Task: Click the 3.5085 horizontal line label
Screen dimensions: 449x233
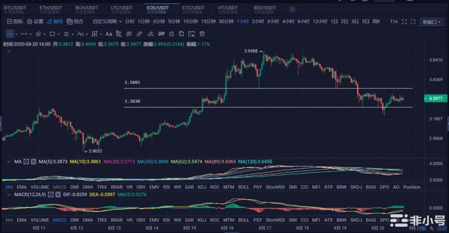Action: click(133, 82)
